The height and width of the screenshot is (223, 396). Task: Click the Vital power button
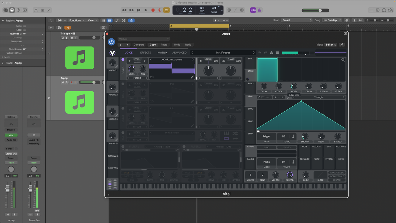(112, 42)
